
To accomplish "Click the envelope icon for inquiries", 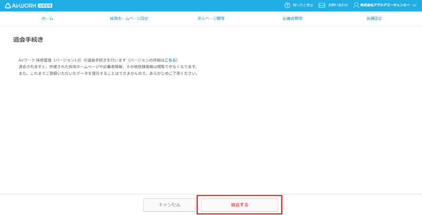I will 322,6.
